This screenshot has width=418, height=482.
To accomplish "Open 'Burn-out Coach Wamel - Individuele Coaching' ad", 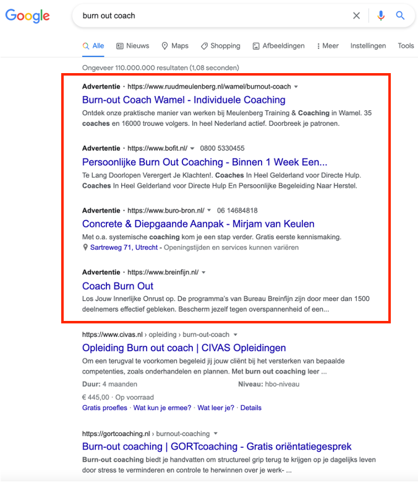I will coord(184,100).
